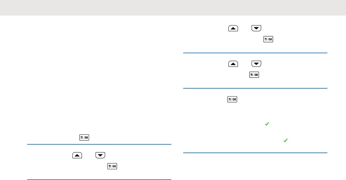Click the up arrow key icon in left column
This screenshot has width=346, height=180.
[x=77, y=155]
